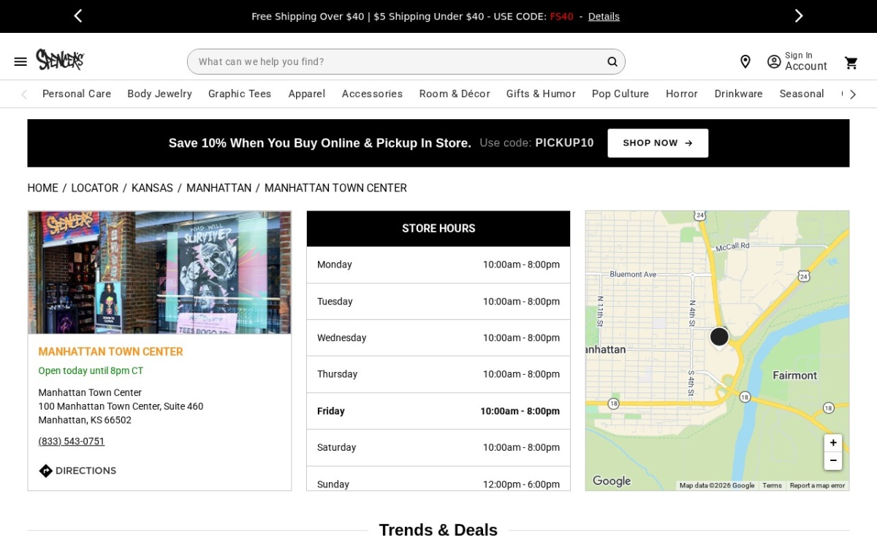Go to LOCATOR breadcrumb
Screen dimensions: 877x548
[x=95, y=188]
